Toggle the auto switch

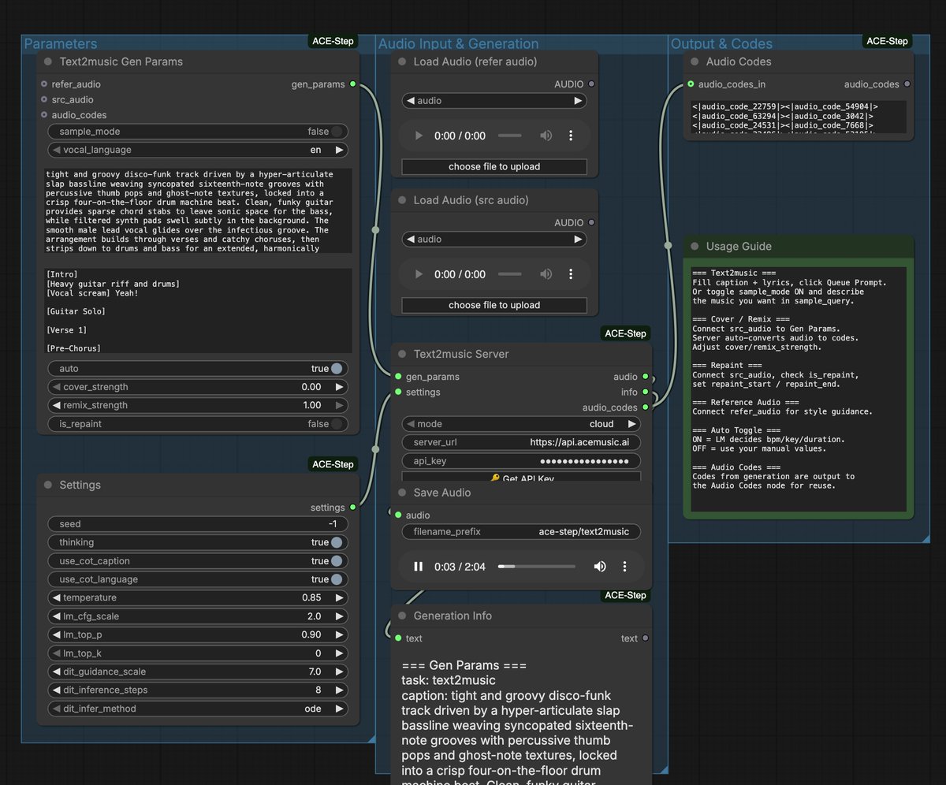337,368
